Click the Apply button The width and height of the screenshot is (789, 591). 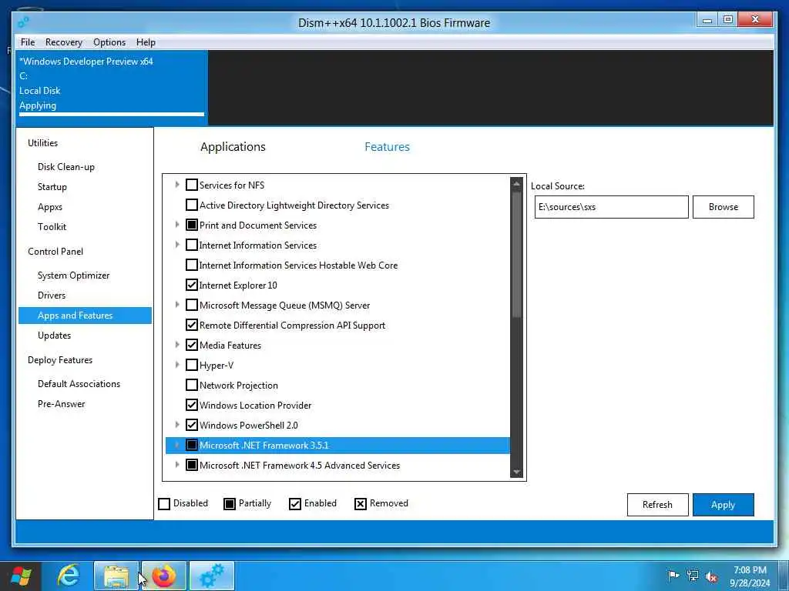tap(723, 505)
